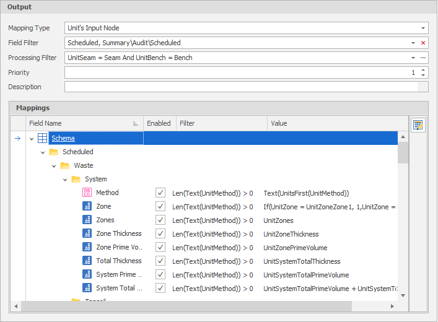Click the column chooser icon beside the grid
Viewport: 438px width, 322px height.
tap(418, 125)
